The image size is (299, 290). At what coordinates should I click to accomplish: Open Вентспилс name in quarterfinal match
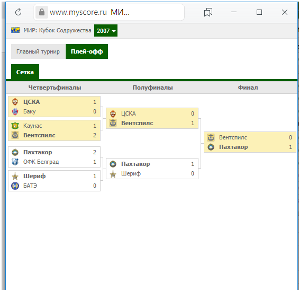(x=39, y=135)
